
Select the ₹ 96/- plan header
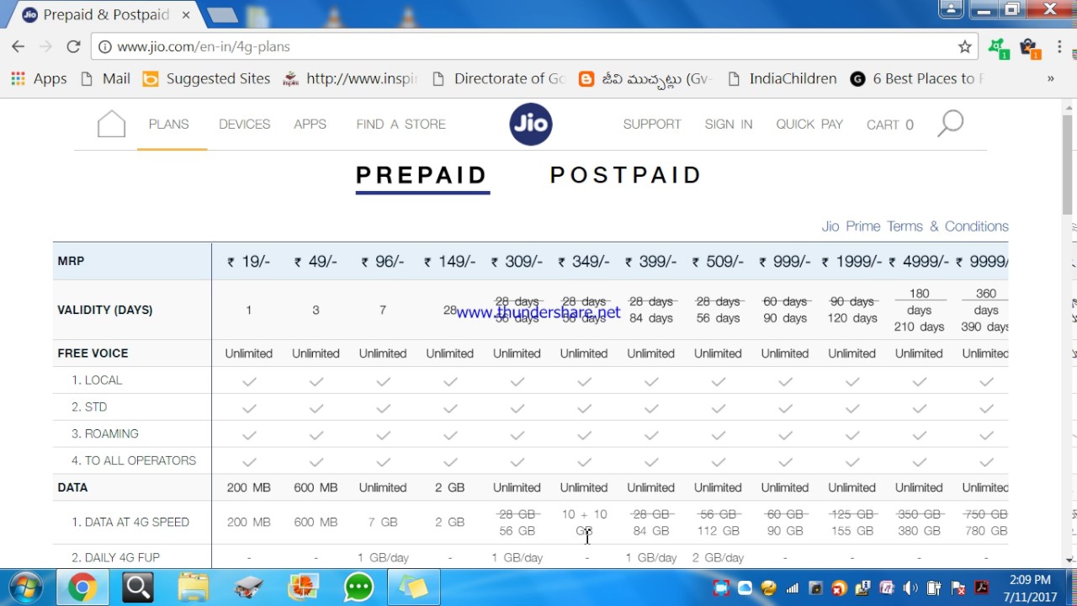pyautogui.click(x=383, y=262)
